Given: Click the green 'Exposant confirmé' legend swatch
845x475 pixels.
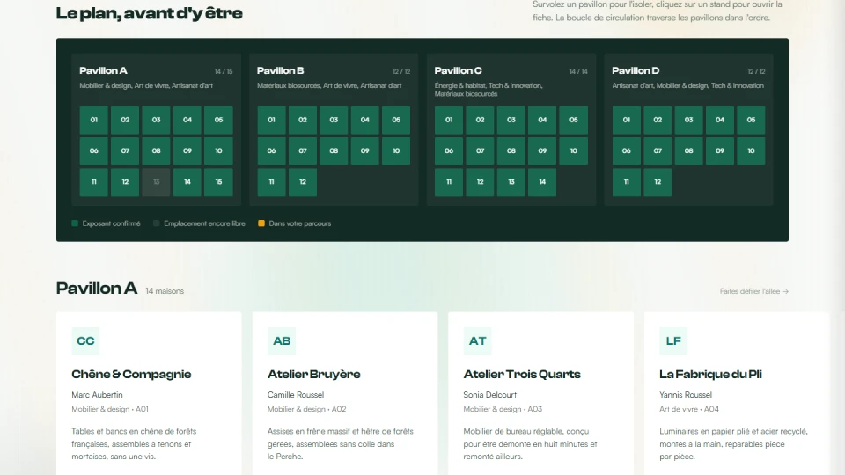Looking at the screenshot, I should pyautogui.click(x=75, y=223).
